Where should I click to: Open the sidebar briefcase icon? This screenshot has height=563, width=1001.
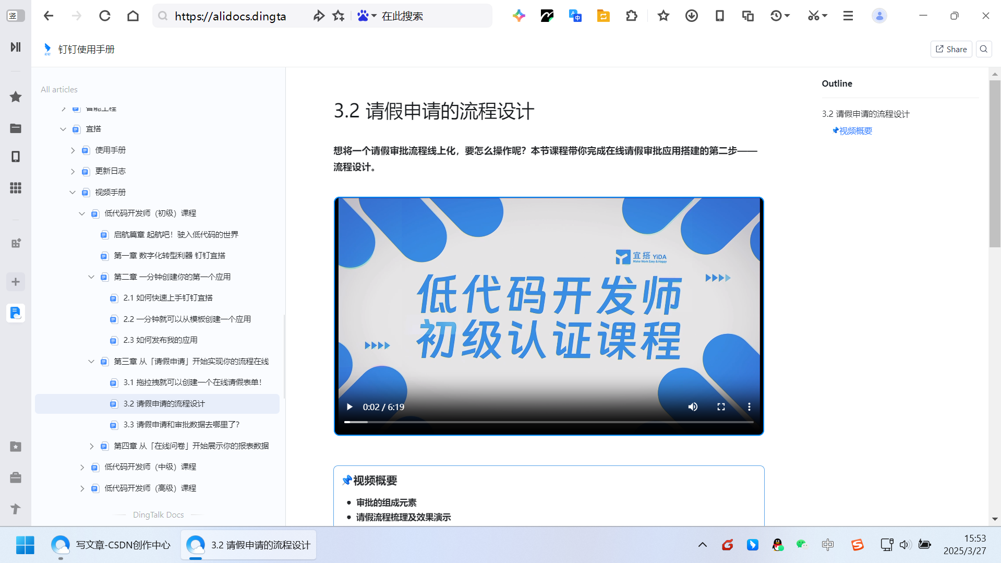coord(16,477)
